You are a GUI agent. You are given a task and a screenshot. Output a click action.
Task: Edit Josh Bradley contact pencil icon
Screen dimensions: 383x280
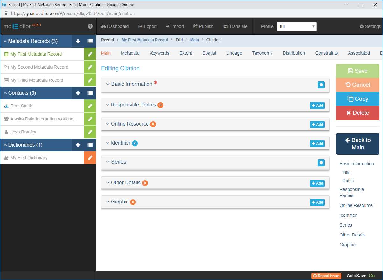[90, 132]
